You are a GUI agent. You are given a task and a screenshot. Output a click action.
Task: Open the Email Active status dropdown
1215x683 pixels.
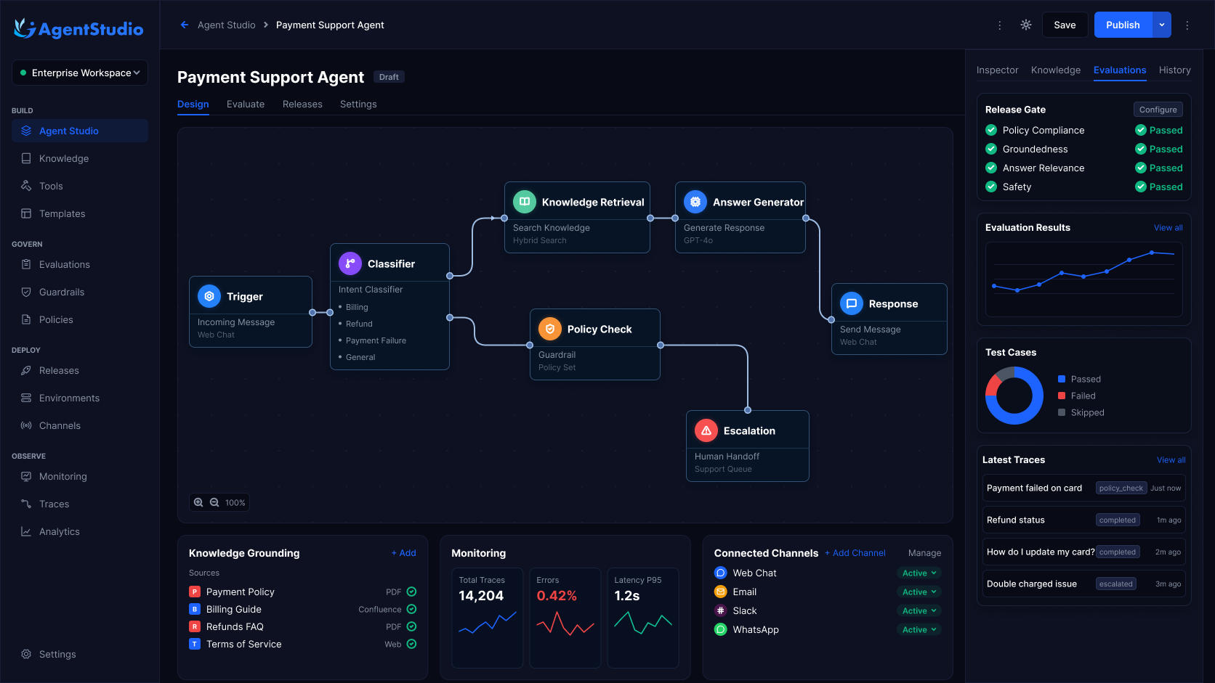tap(919, 592)
